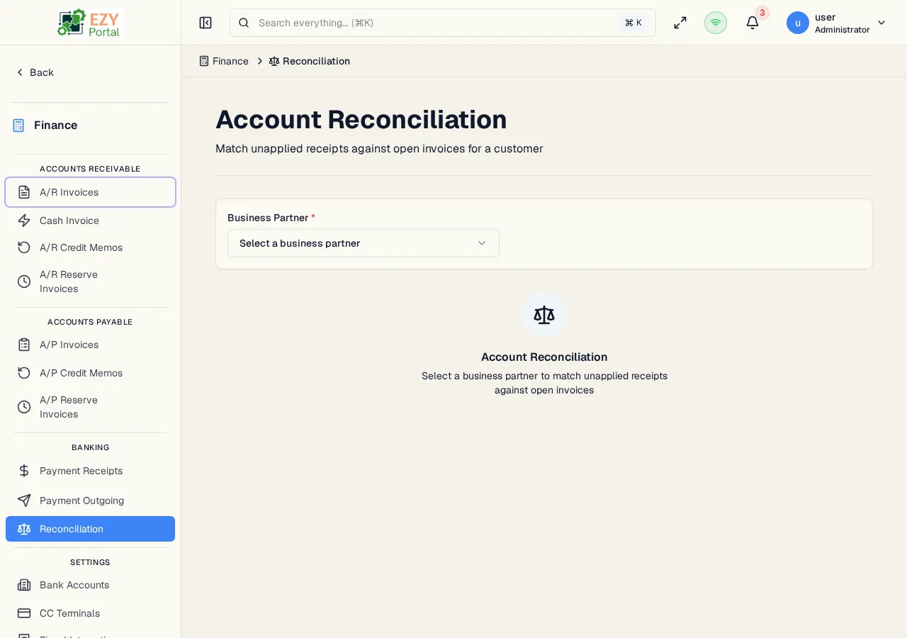Screen dimensions: 907x638
Task: Open notifications bell icon
Action: [753, 23]
